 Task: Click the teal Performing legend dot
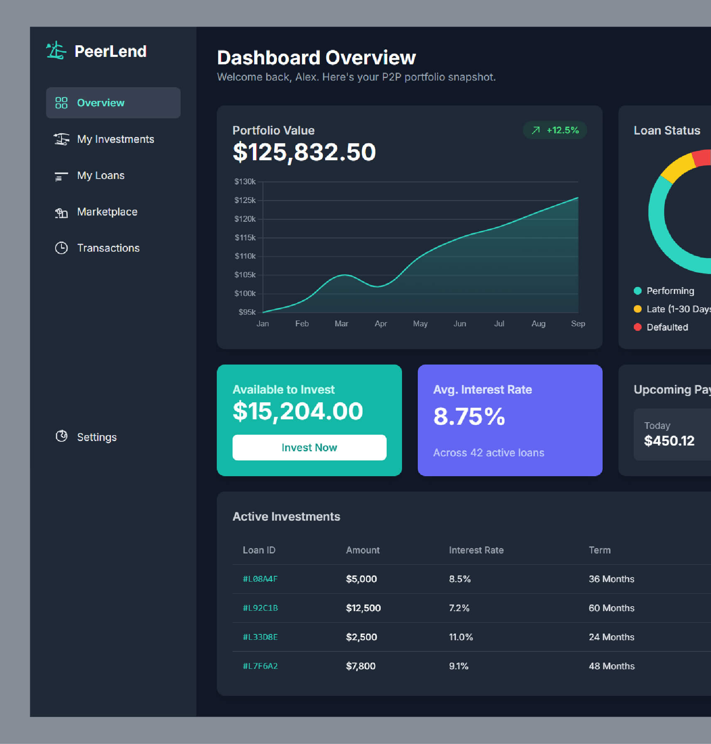[x=637, y=291]
